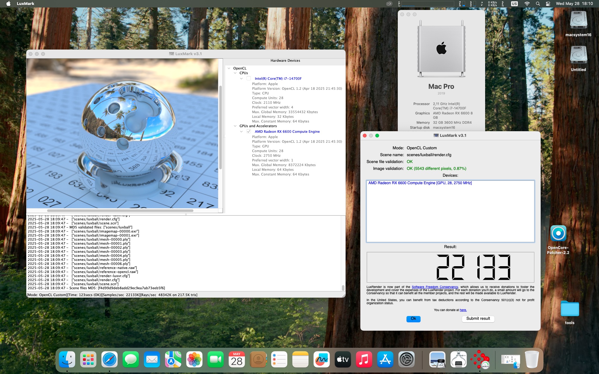Open Control Center from the menu bar

click(x=548, y=4)
